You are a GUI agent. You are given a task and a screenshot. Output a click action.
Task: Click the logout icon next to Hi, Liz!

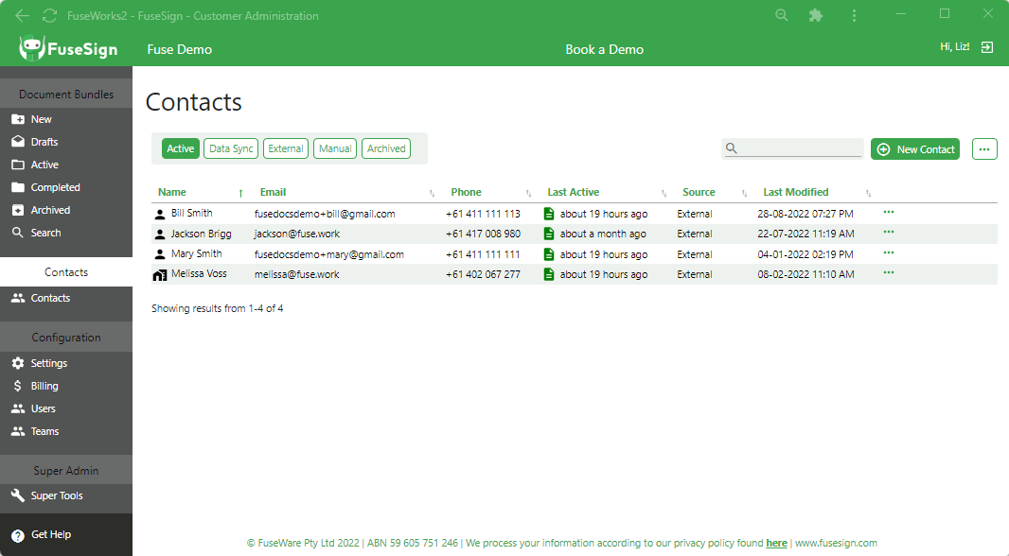point(987,47)
